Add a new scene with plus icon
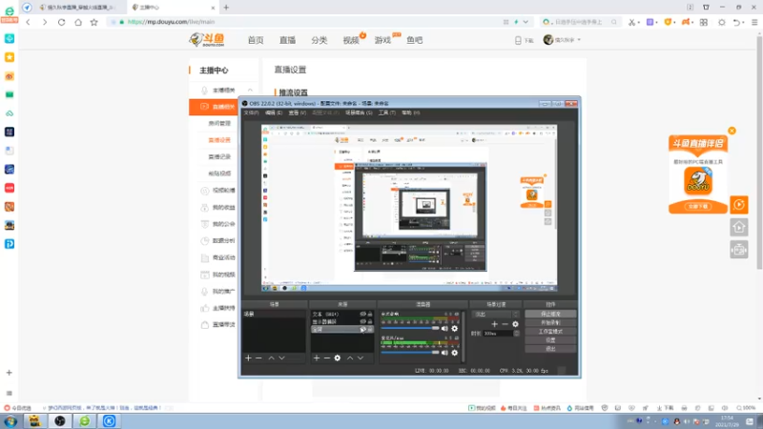This screenshot has width=763, height=429. pyautogui.click(x=248, y=358)
